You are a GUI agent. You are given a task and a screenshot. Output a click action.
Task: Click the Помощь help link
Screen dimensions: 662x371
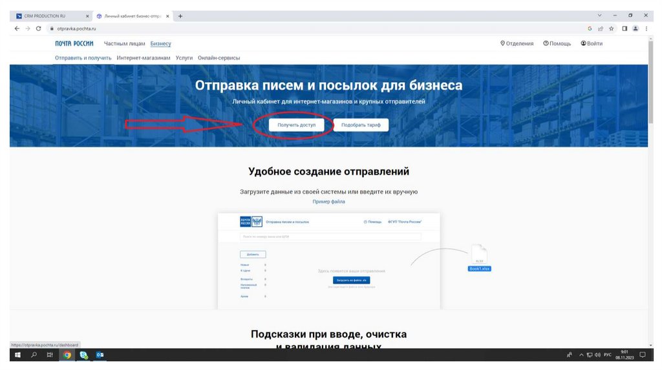click(557, 43)
